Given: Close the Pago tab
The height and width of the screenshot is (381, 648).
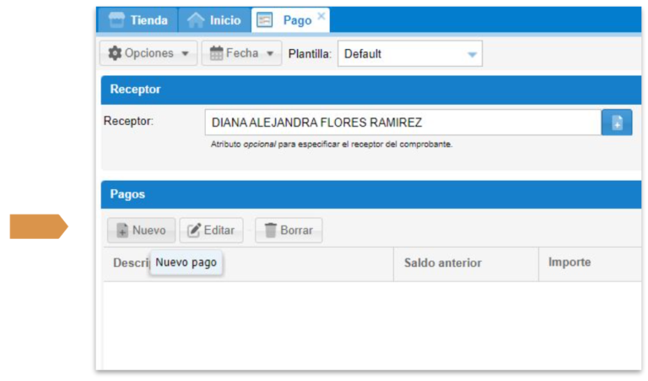Looking at the screenshot, I should pyautogui.click(x=321, y=16).
